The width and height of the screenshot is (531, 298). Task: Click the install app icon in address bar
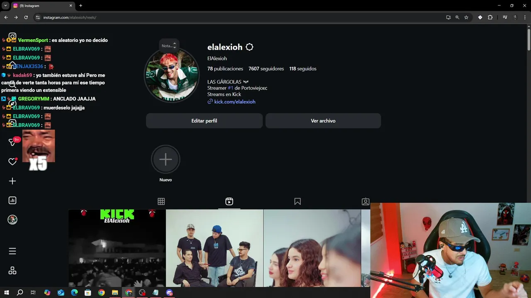[x=448, y=17]
